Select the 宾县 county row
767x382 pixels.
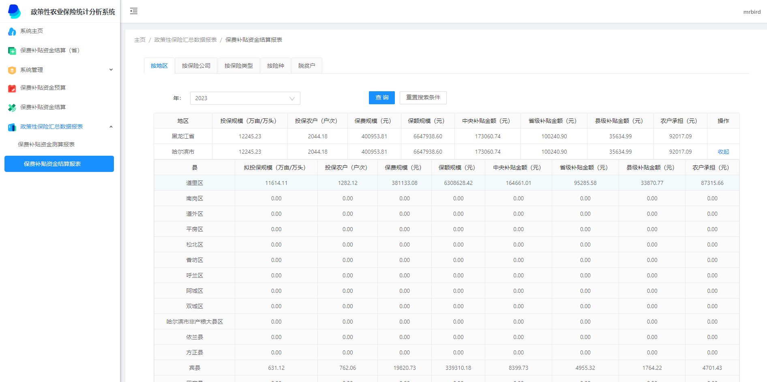[447, 368]
